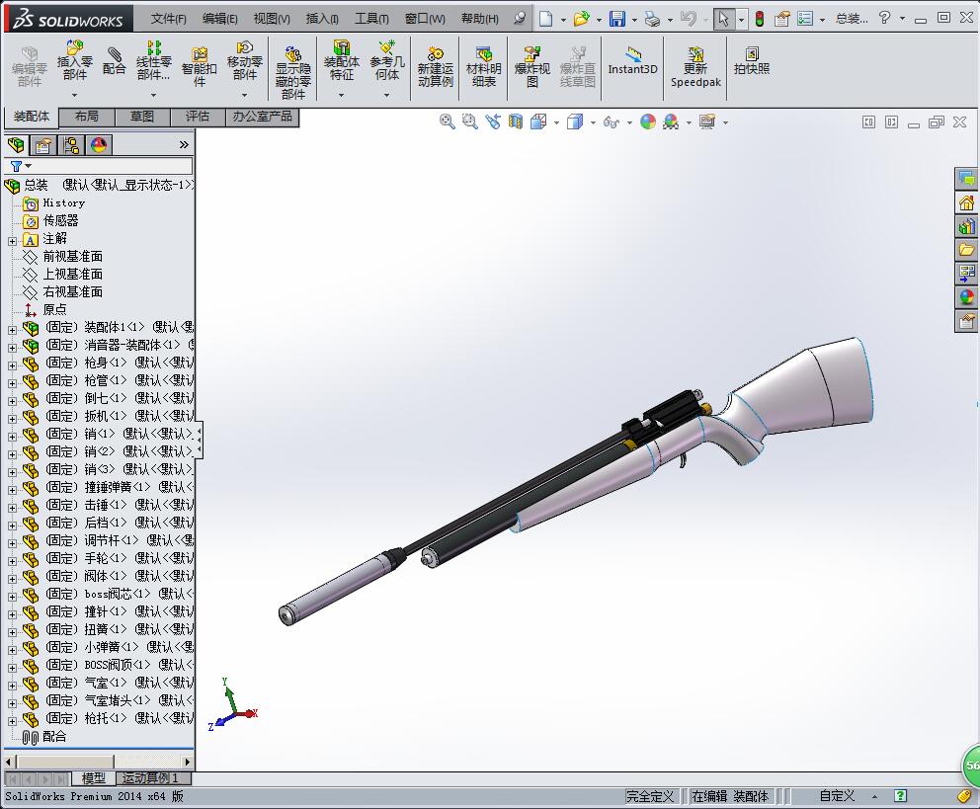Click Zoom to Fit magnifier icon
This screenshot has height=809, width=980.
[447, 121]
